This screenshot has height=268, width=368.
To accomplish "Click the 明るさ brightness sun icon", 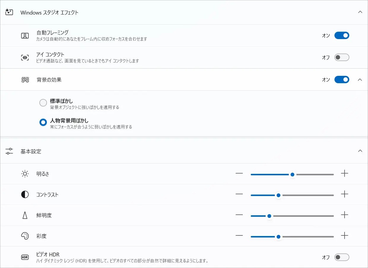I will tap(25, 174).
